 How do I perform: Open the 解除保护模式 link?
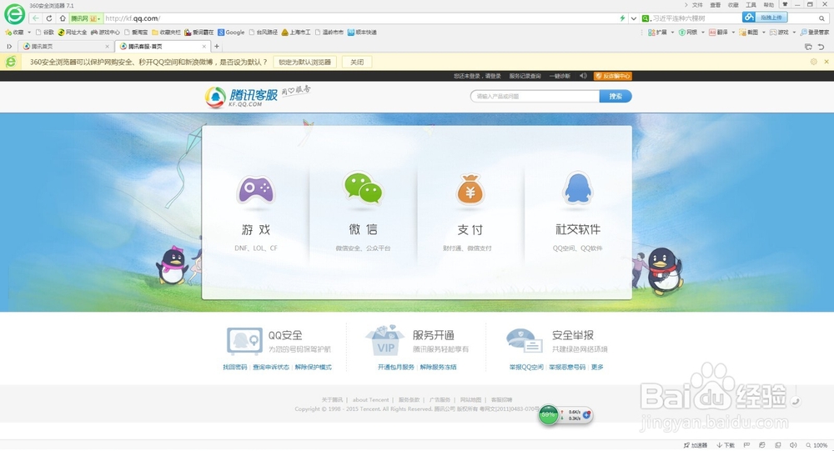[x=314, y=367]
